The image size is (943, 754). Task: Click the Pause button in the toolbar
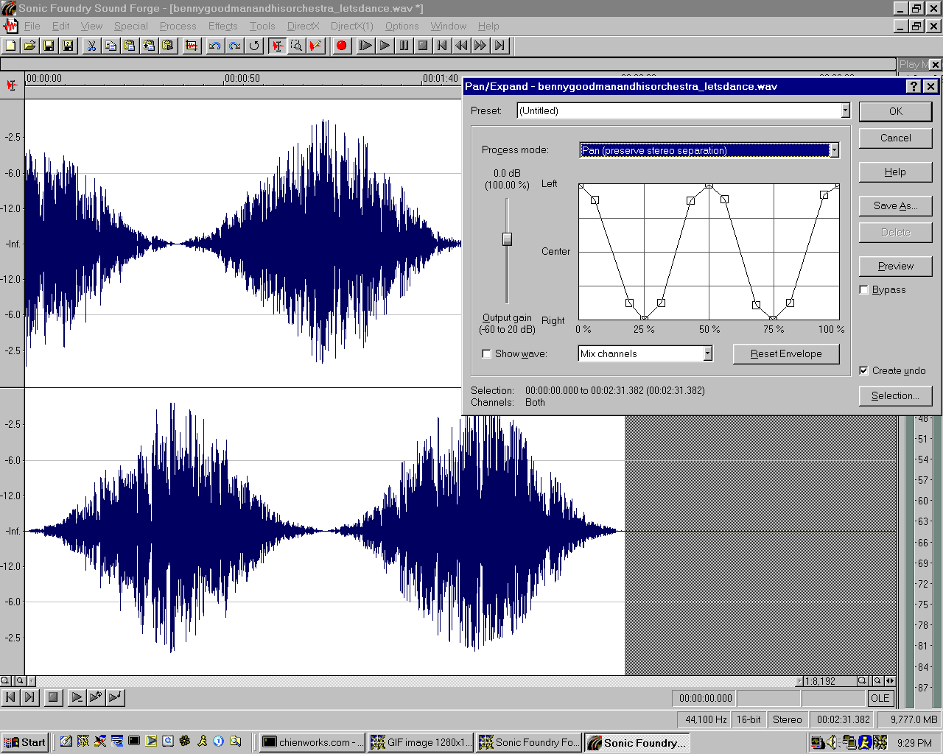pyautogui.click(x=404, y=46)
